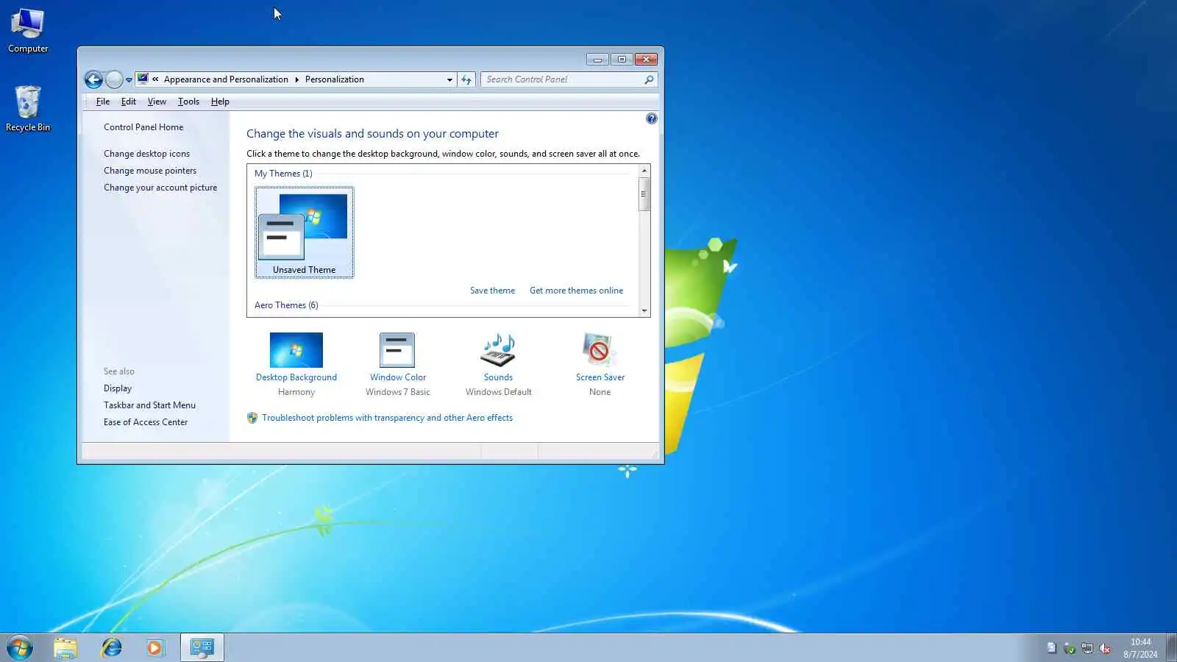Image resolution: width=1177 pixels, height=662 pixels.
Task: Click Get more themes online
Action: [x=576, y=291]
